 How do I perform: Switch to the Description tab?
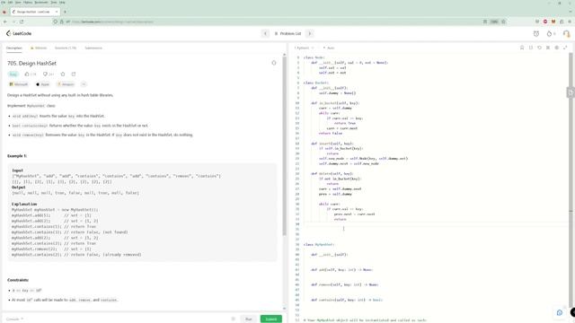14,48
